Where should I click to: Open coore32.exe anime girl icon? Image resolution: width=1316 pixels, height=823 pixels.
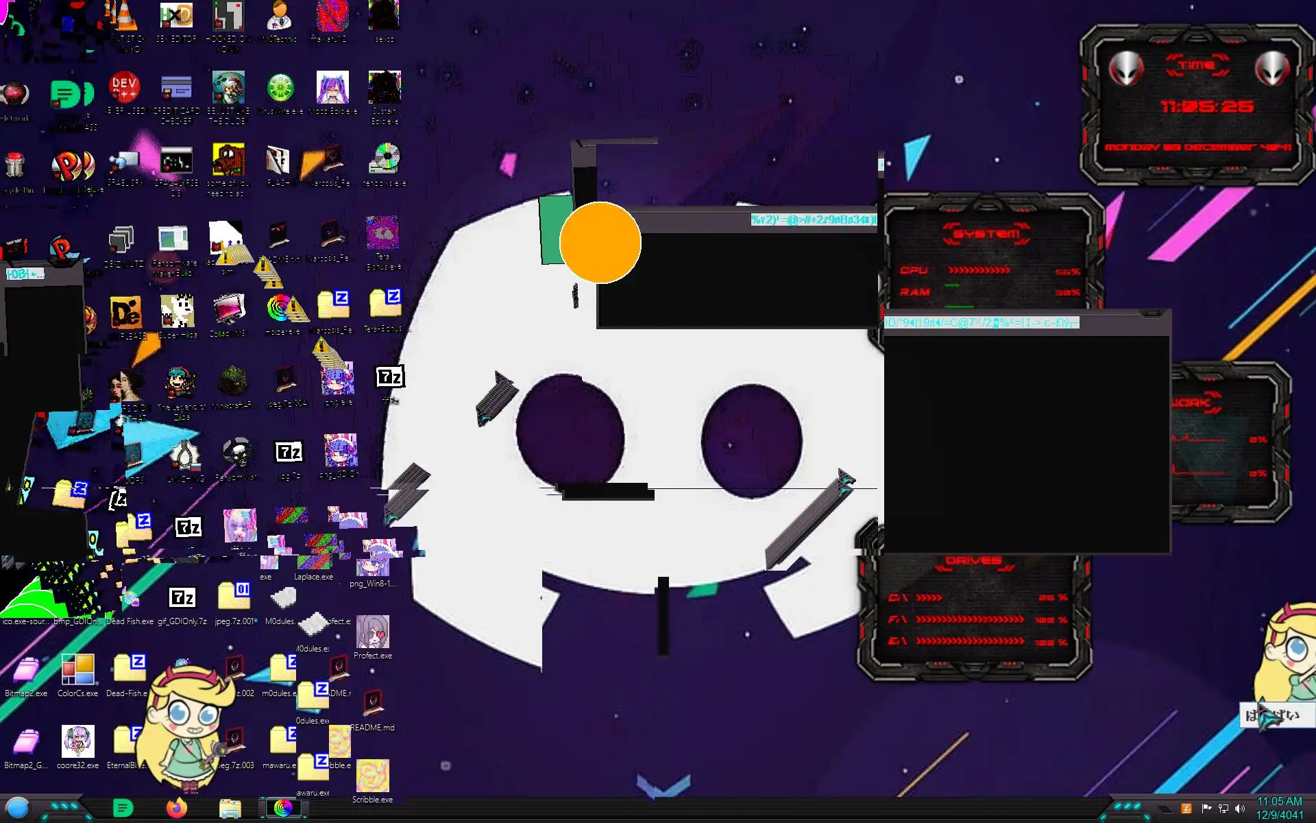click(77, 742)
